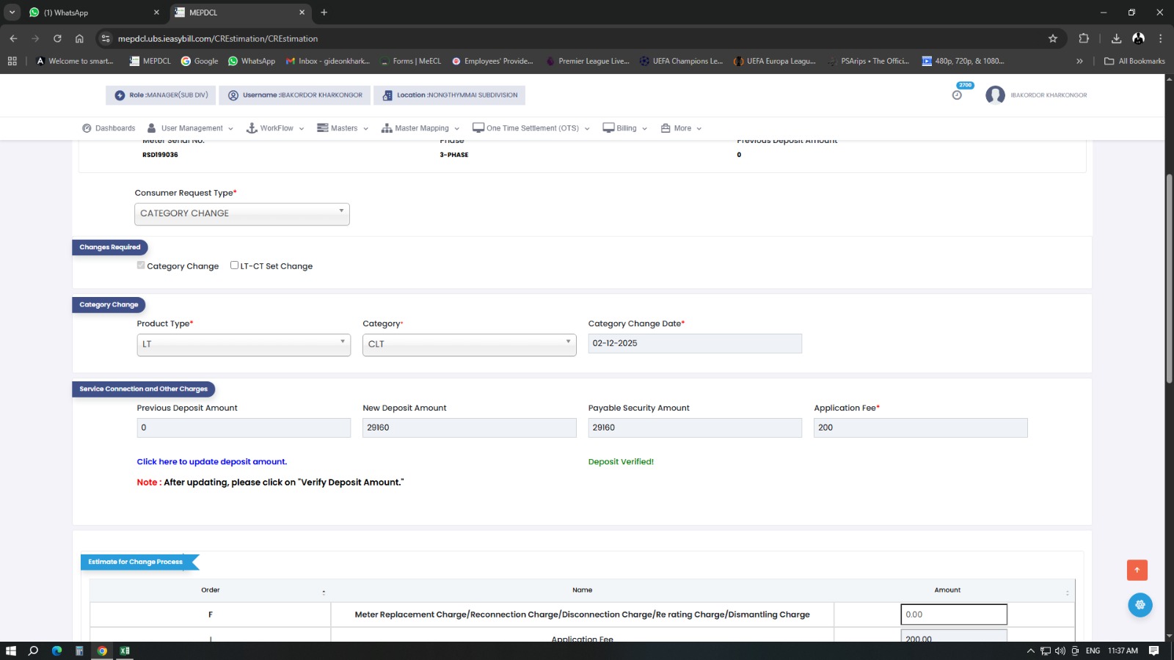
Task: Open the blue settings gear floating button
Action: (1140, 605)
